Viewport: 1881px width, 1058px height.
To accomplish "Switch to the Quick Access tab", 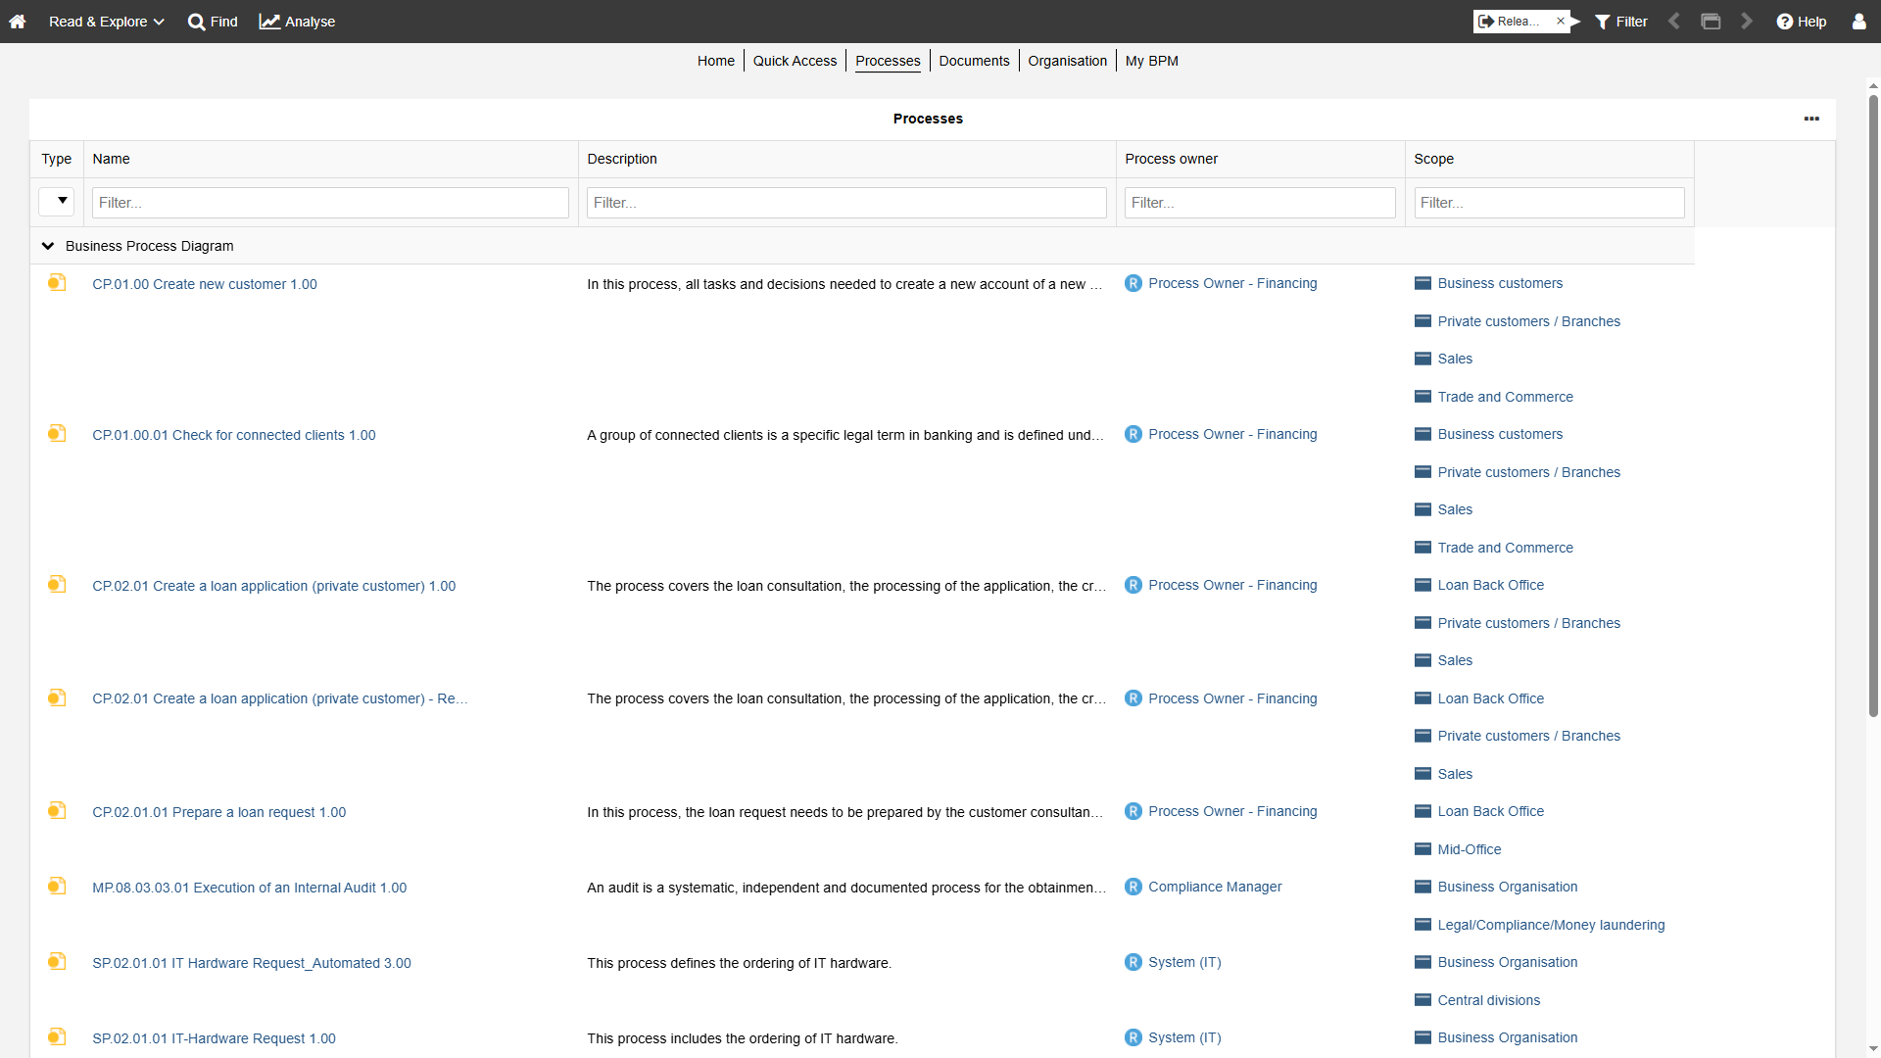I will [x=795, y=61].
